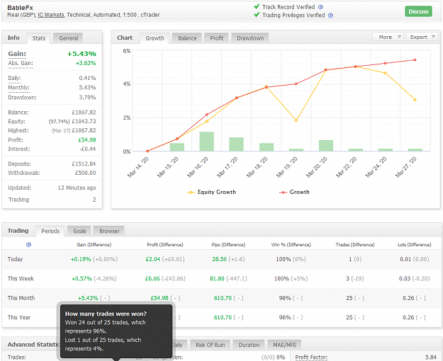Click the Mar 27 growth data point
Screen dimensions: 443x361
(x=415, y=60)
